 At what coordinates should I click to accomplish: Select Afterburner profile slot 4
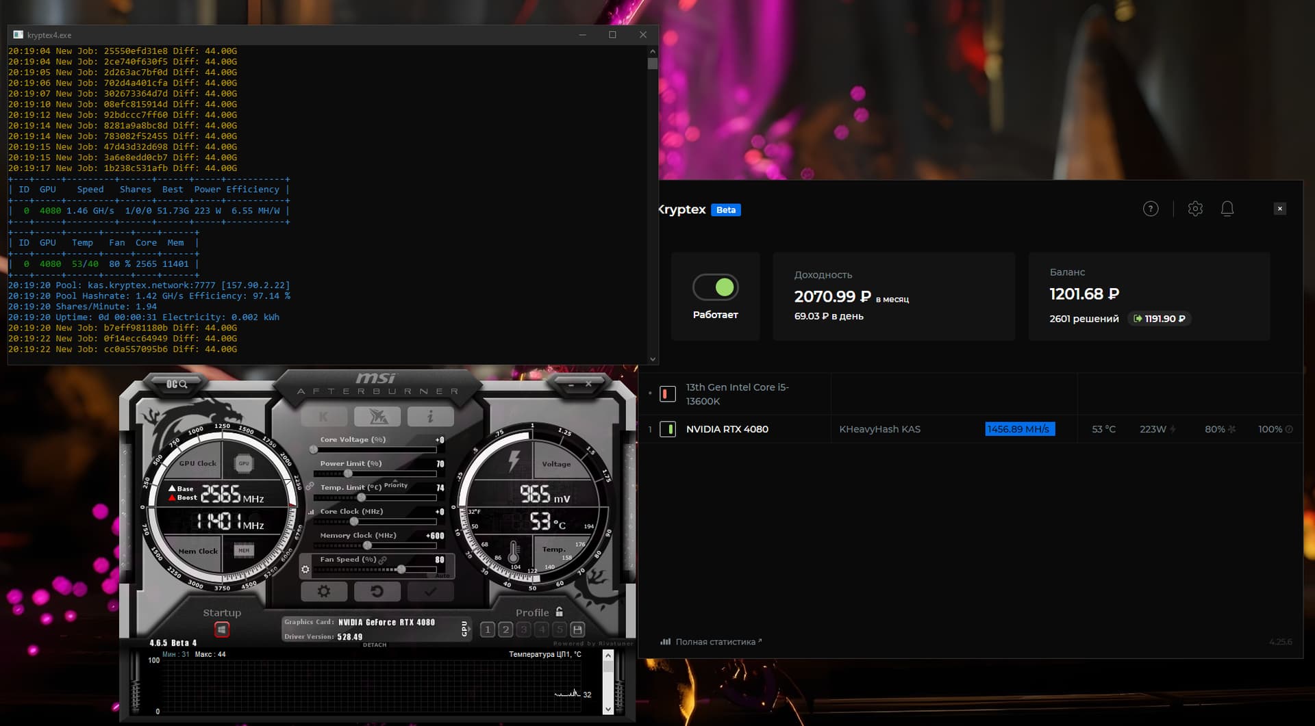coord(542,630)
